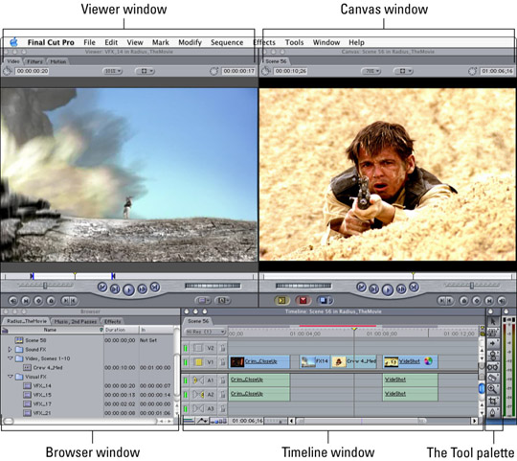Go to previous edit in Canvas transport
The width and height of the screenshot is (517, 461).
pyautogui.click(x=361, y=288)
